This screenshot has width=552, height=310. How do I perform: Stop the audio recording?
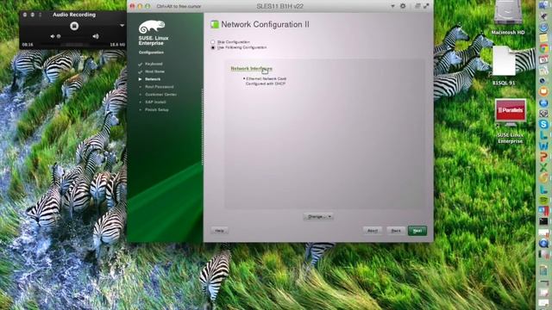74,26
